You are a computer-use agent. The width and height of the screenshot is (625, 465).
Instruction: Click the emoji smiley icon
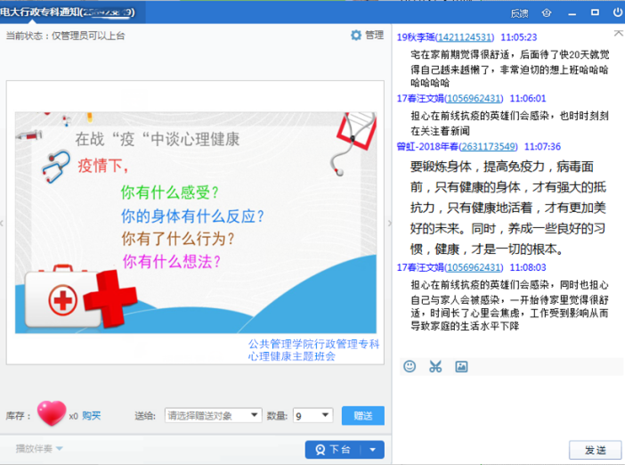410,366
